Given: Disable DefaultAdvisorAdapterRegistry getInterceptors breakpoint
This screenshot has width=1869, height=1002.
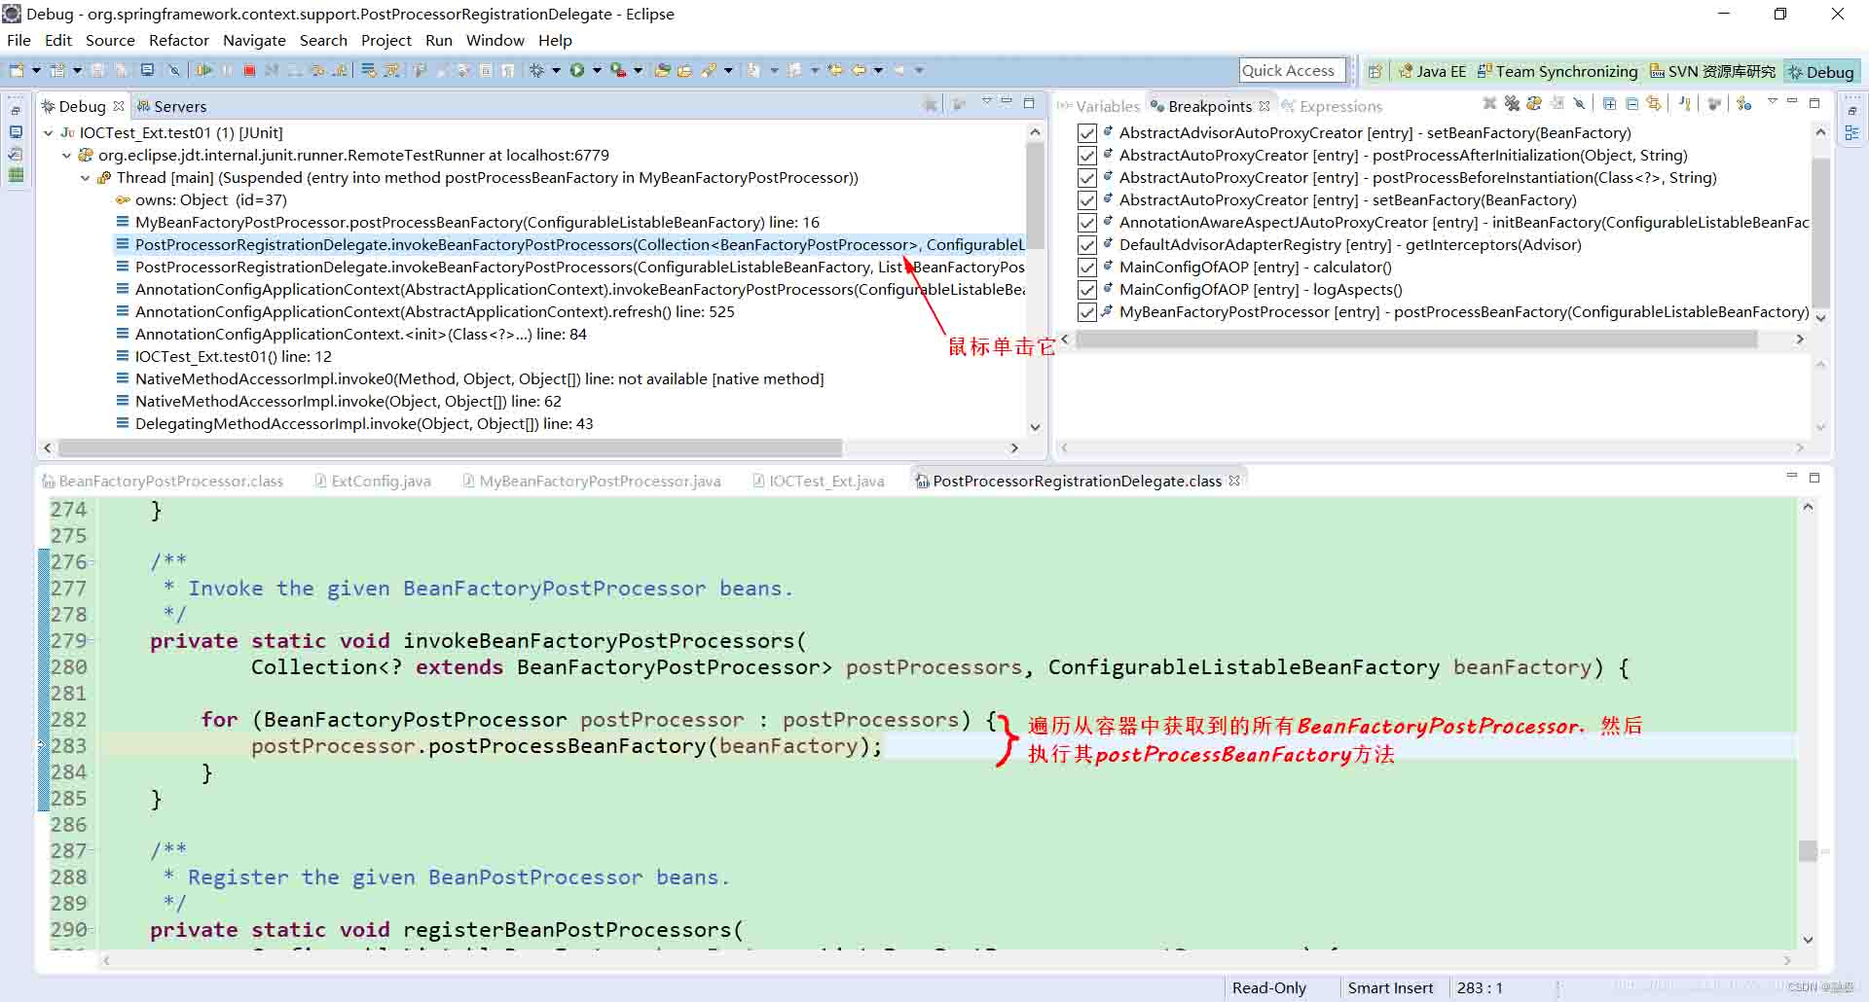Looking at the screenshot, I should point(1087,245).
